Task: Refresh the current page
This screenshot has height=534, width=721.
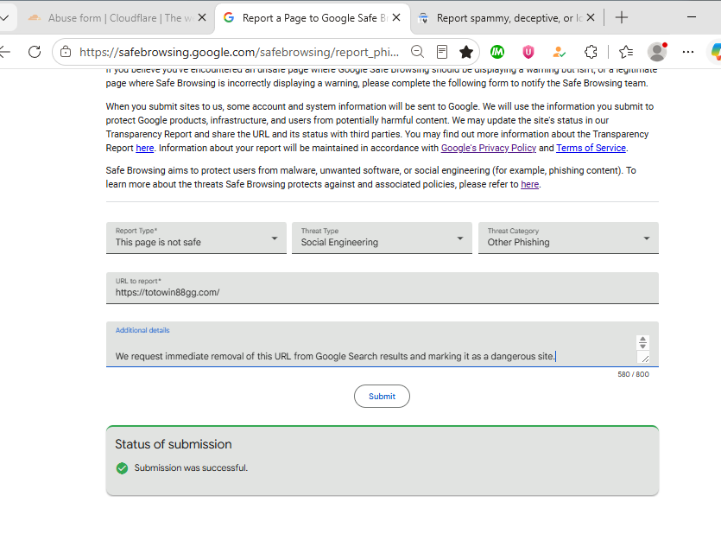Action: click(35, 52)
